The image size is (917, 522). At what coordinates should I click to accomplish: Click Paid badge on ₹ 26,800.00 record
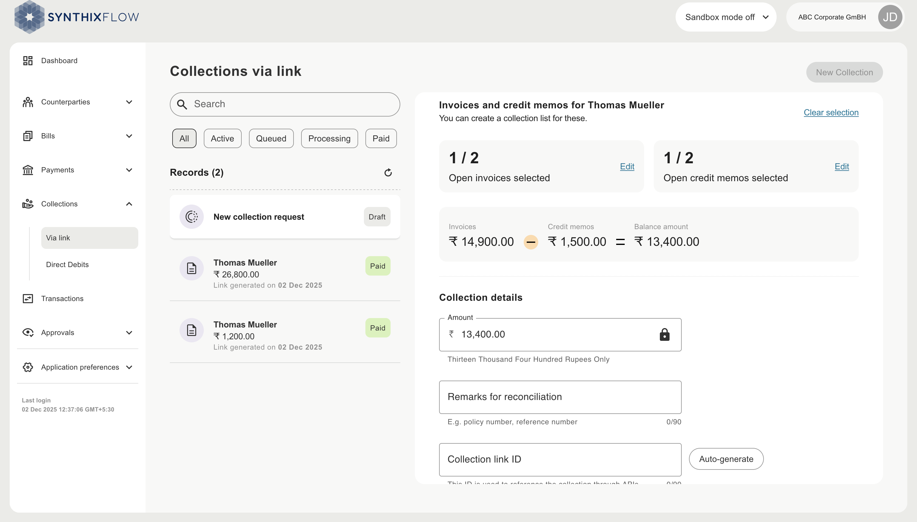[378, 266]
